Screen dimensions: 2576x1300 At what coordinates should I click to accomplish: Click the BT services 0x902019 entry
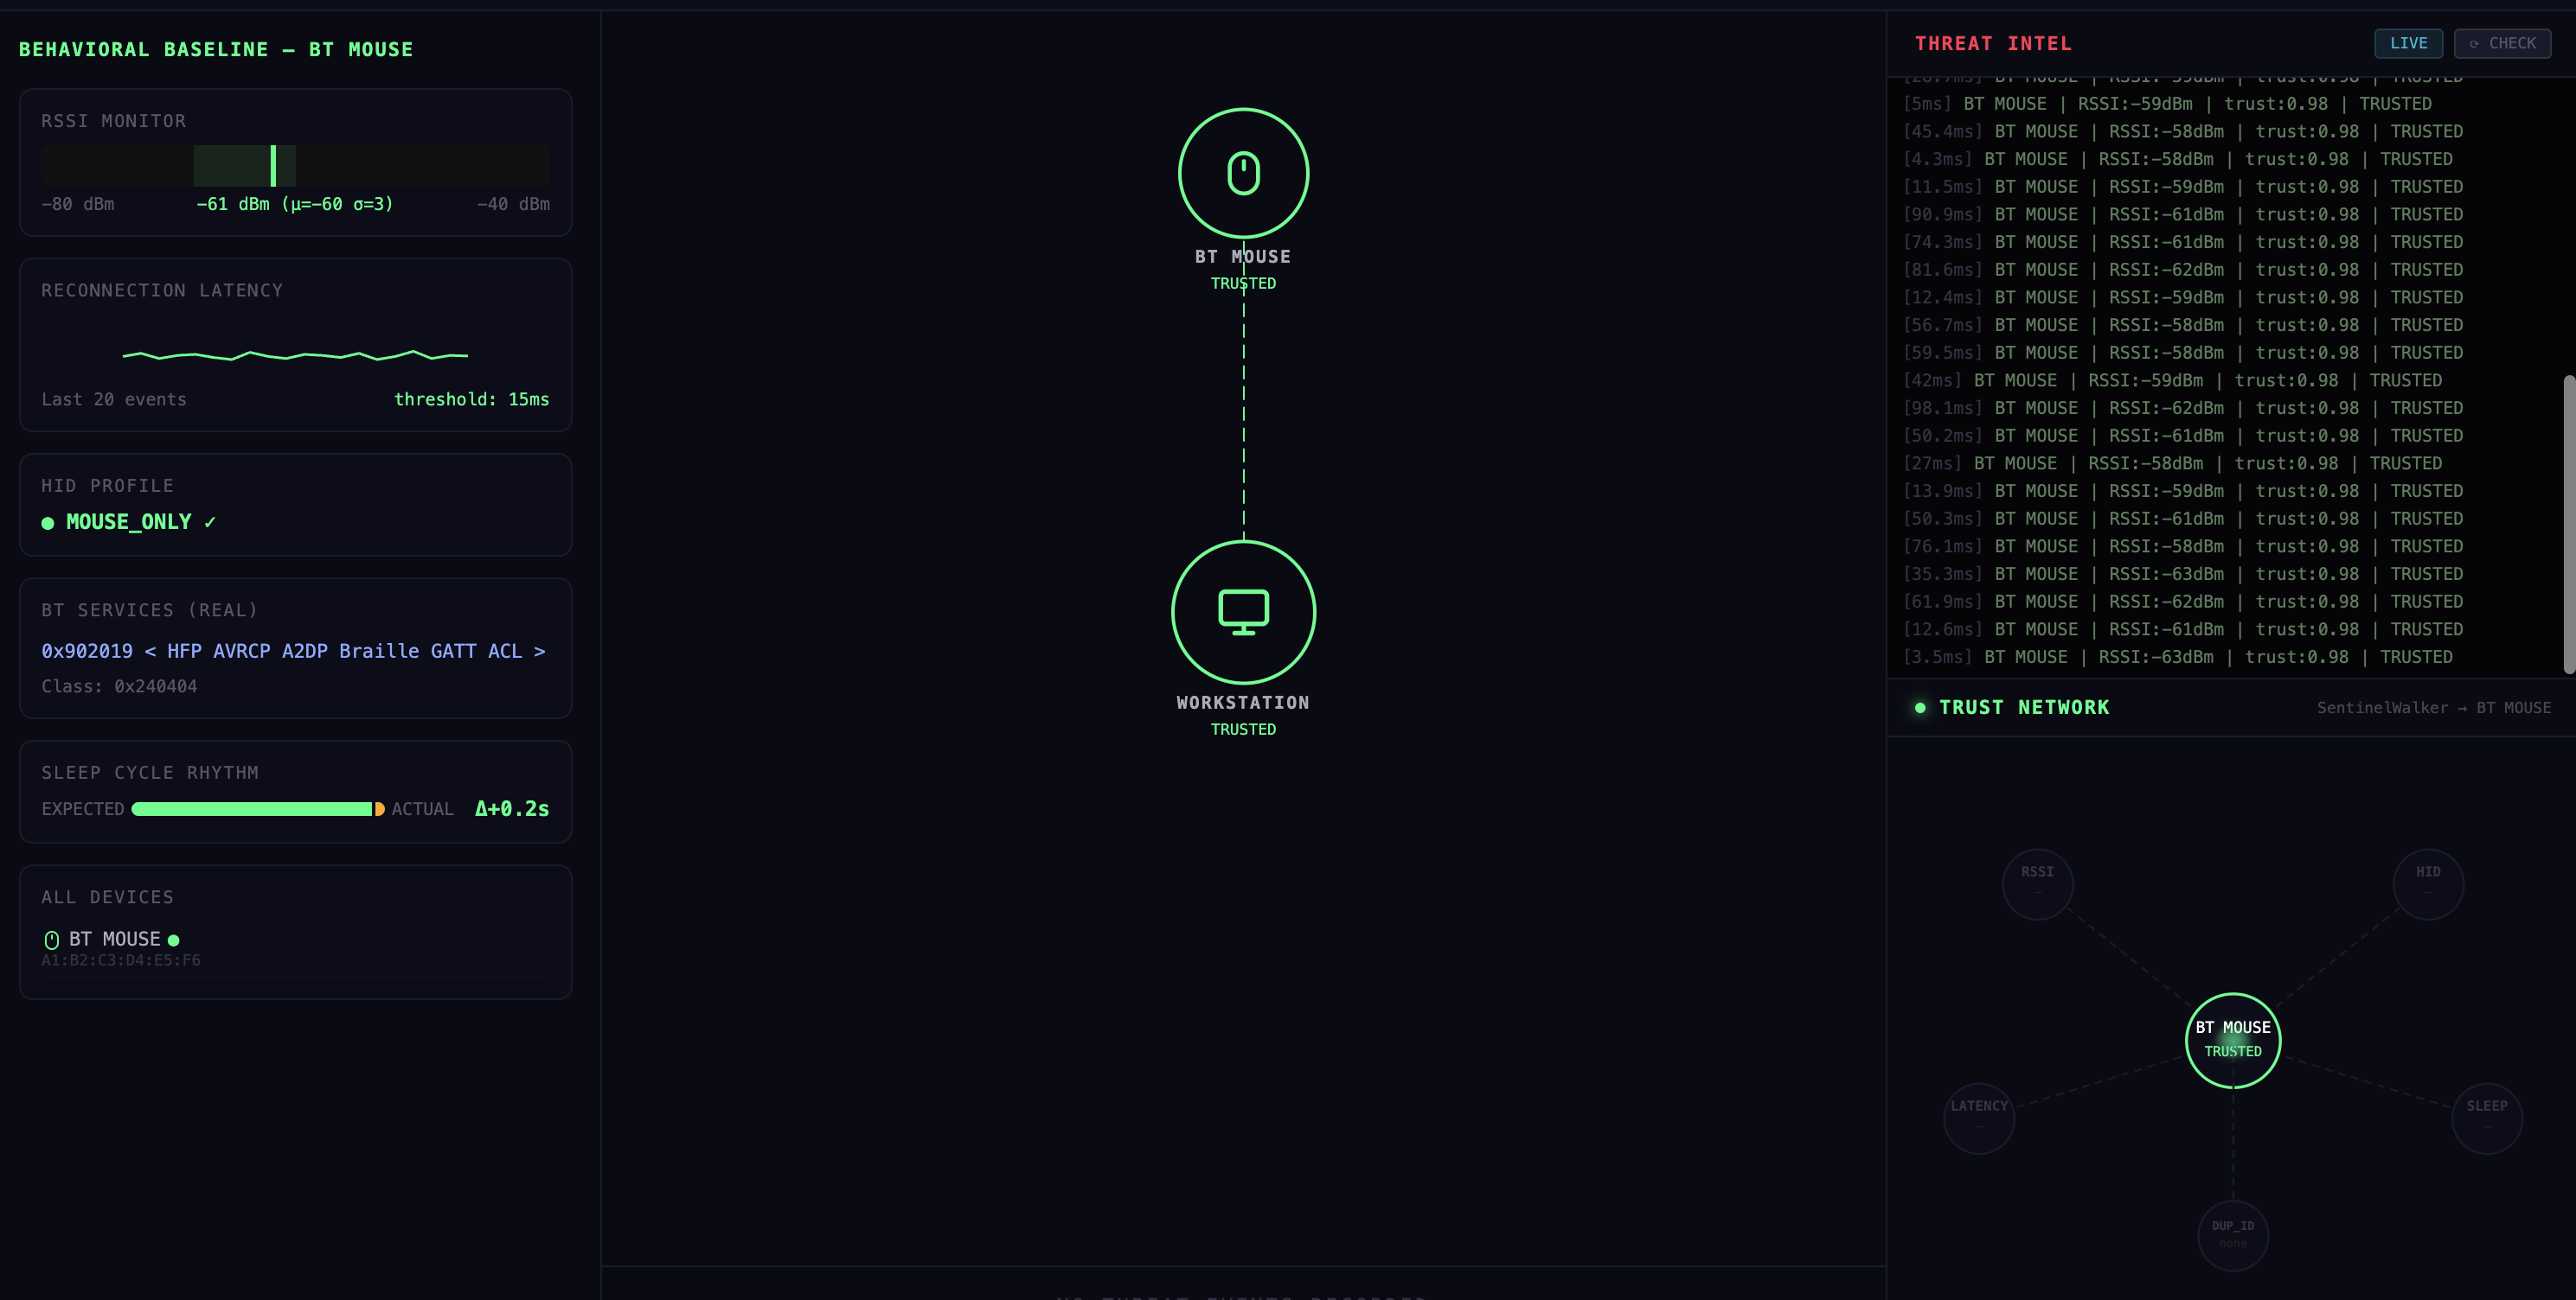(293, 651)
